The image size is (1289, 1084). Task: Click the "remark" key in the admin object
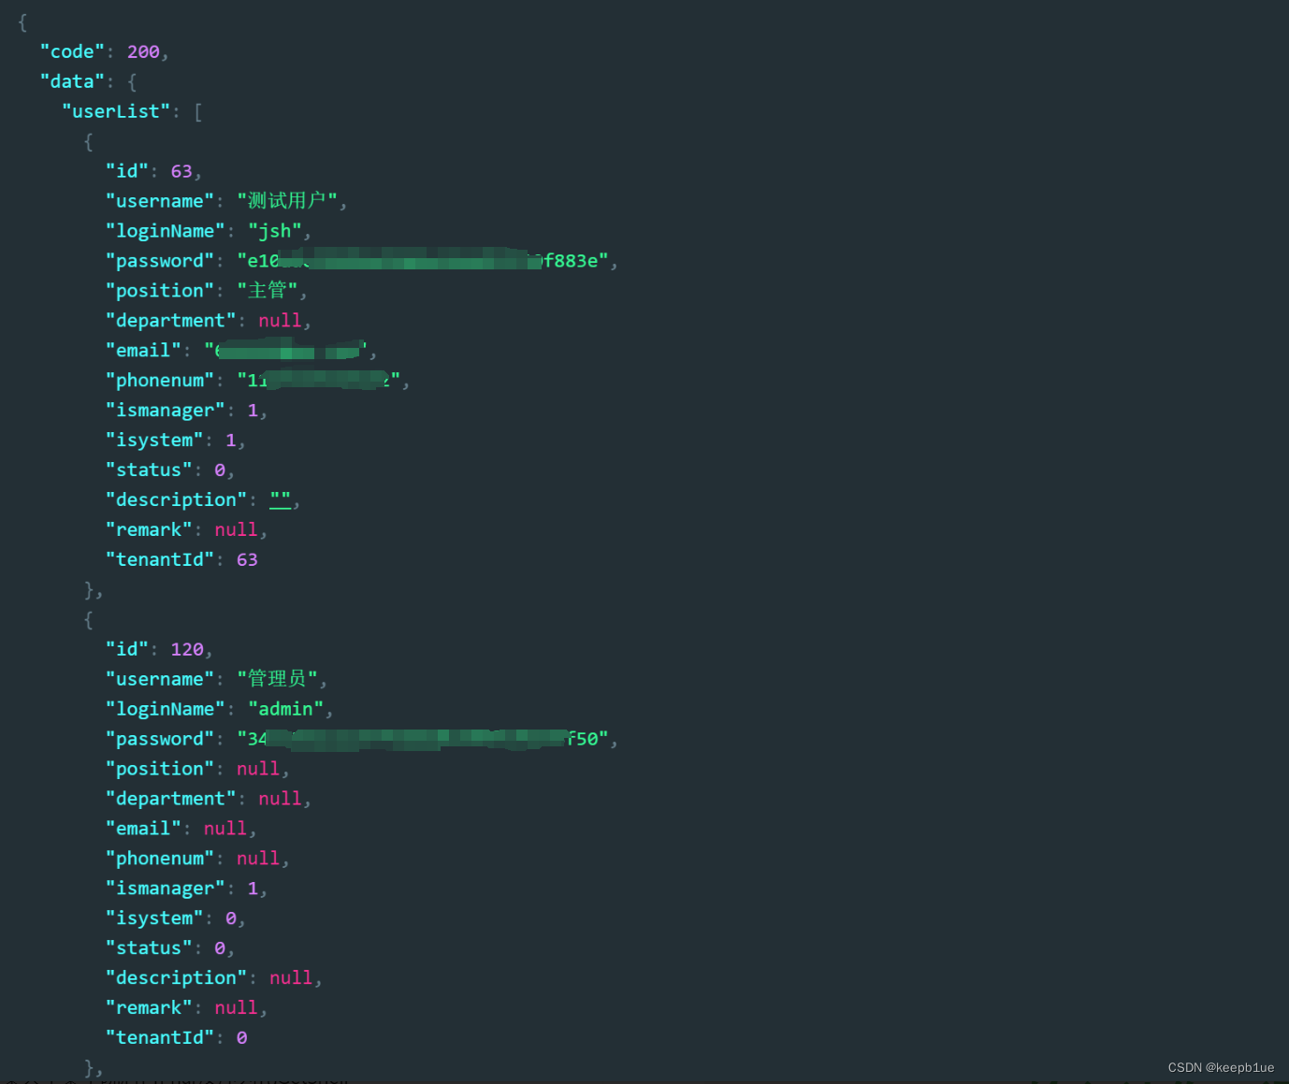coord(149,1009)
